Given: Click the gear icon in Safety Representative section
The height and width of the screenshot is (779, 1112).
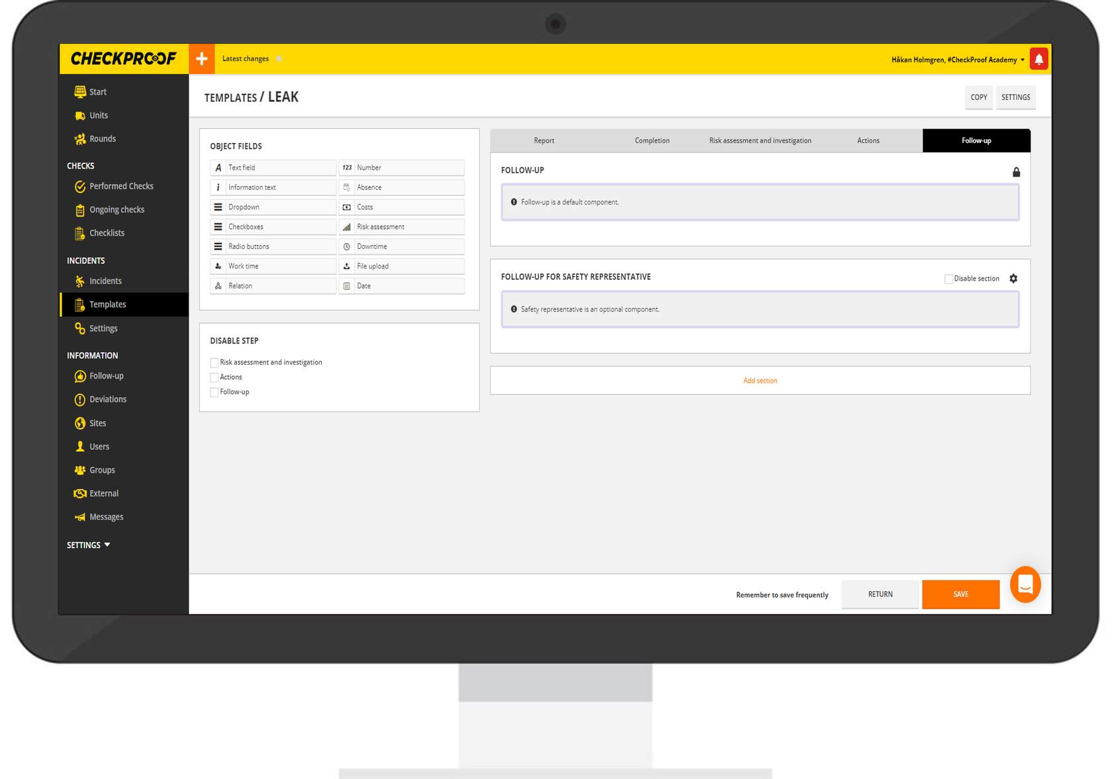Looking at the screenshot, I should [x=1013, y=279].
